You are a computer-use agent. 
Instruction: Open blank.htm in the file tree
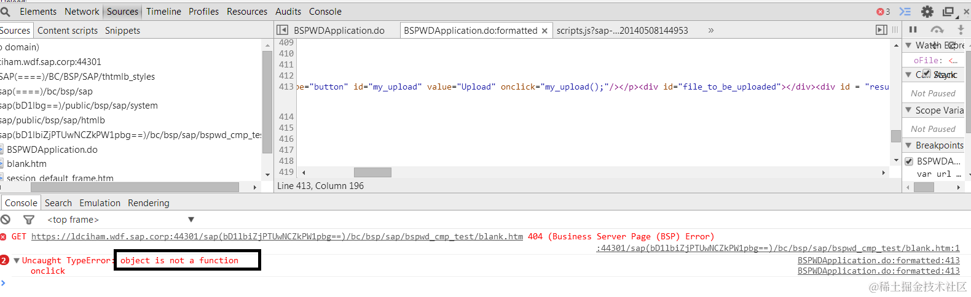26,164
